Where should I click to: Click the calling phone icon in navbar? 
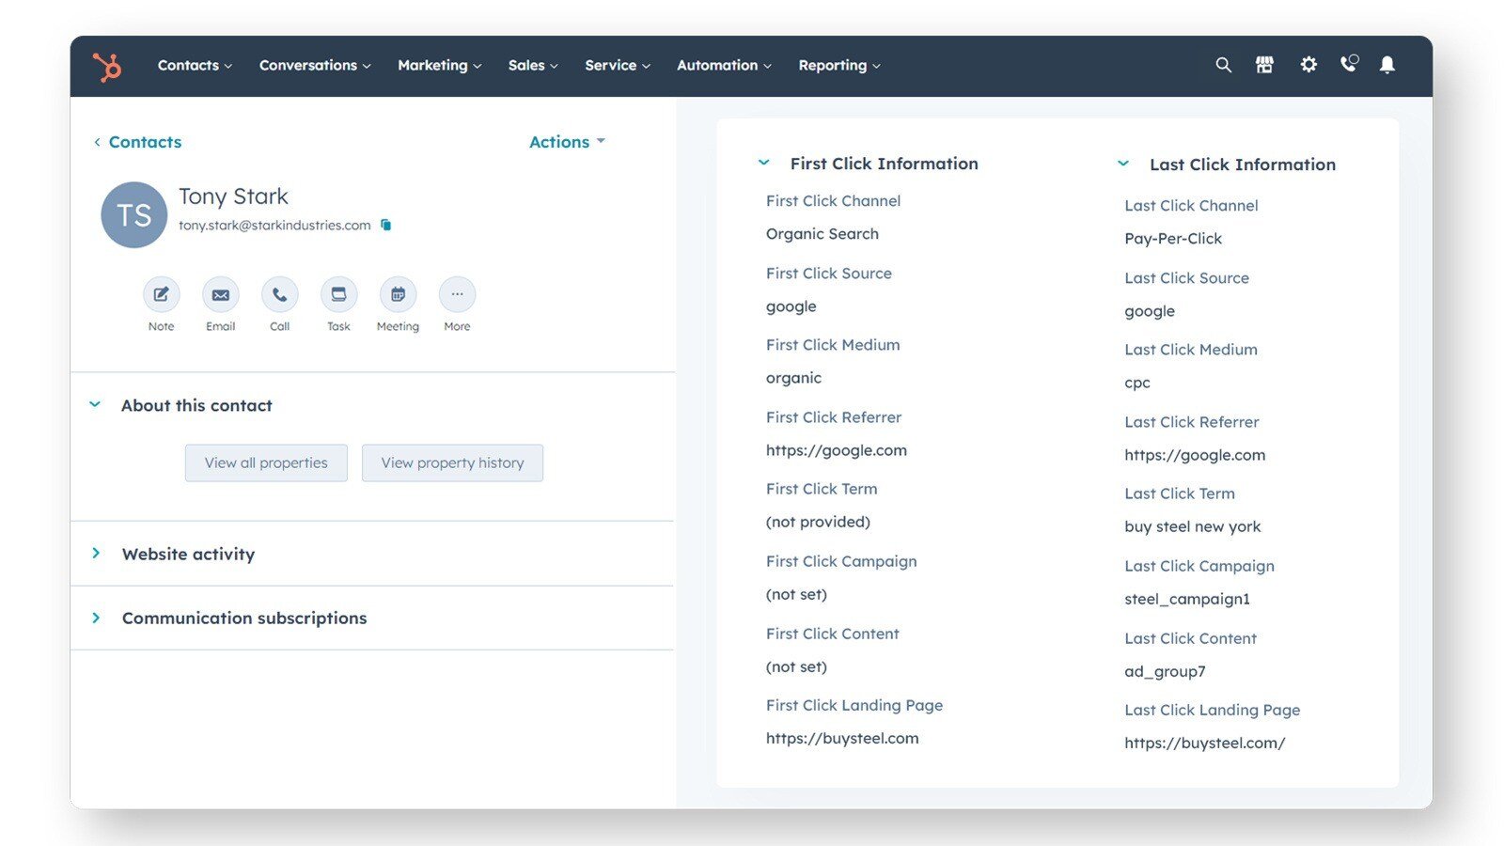pyautogui.click(x=1349, y=64)
